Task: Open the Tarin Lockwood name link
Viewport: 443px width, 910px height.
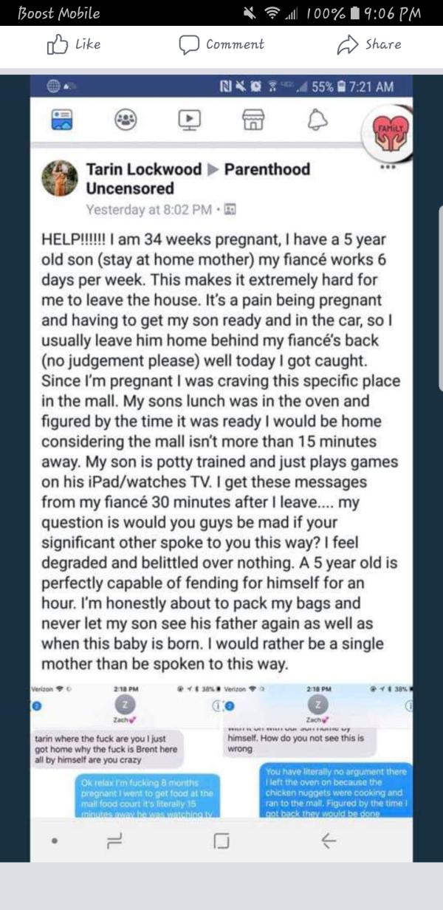Action: [144, 169]
